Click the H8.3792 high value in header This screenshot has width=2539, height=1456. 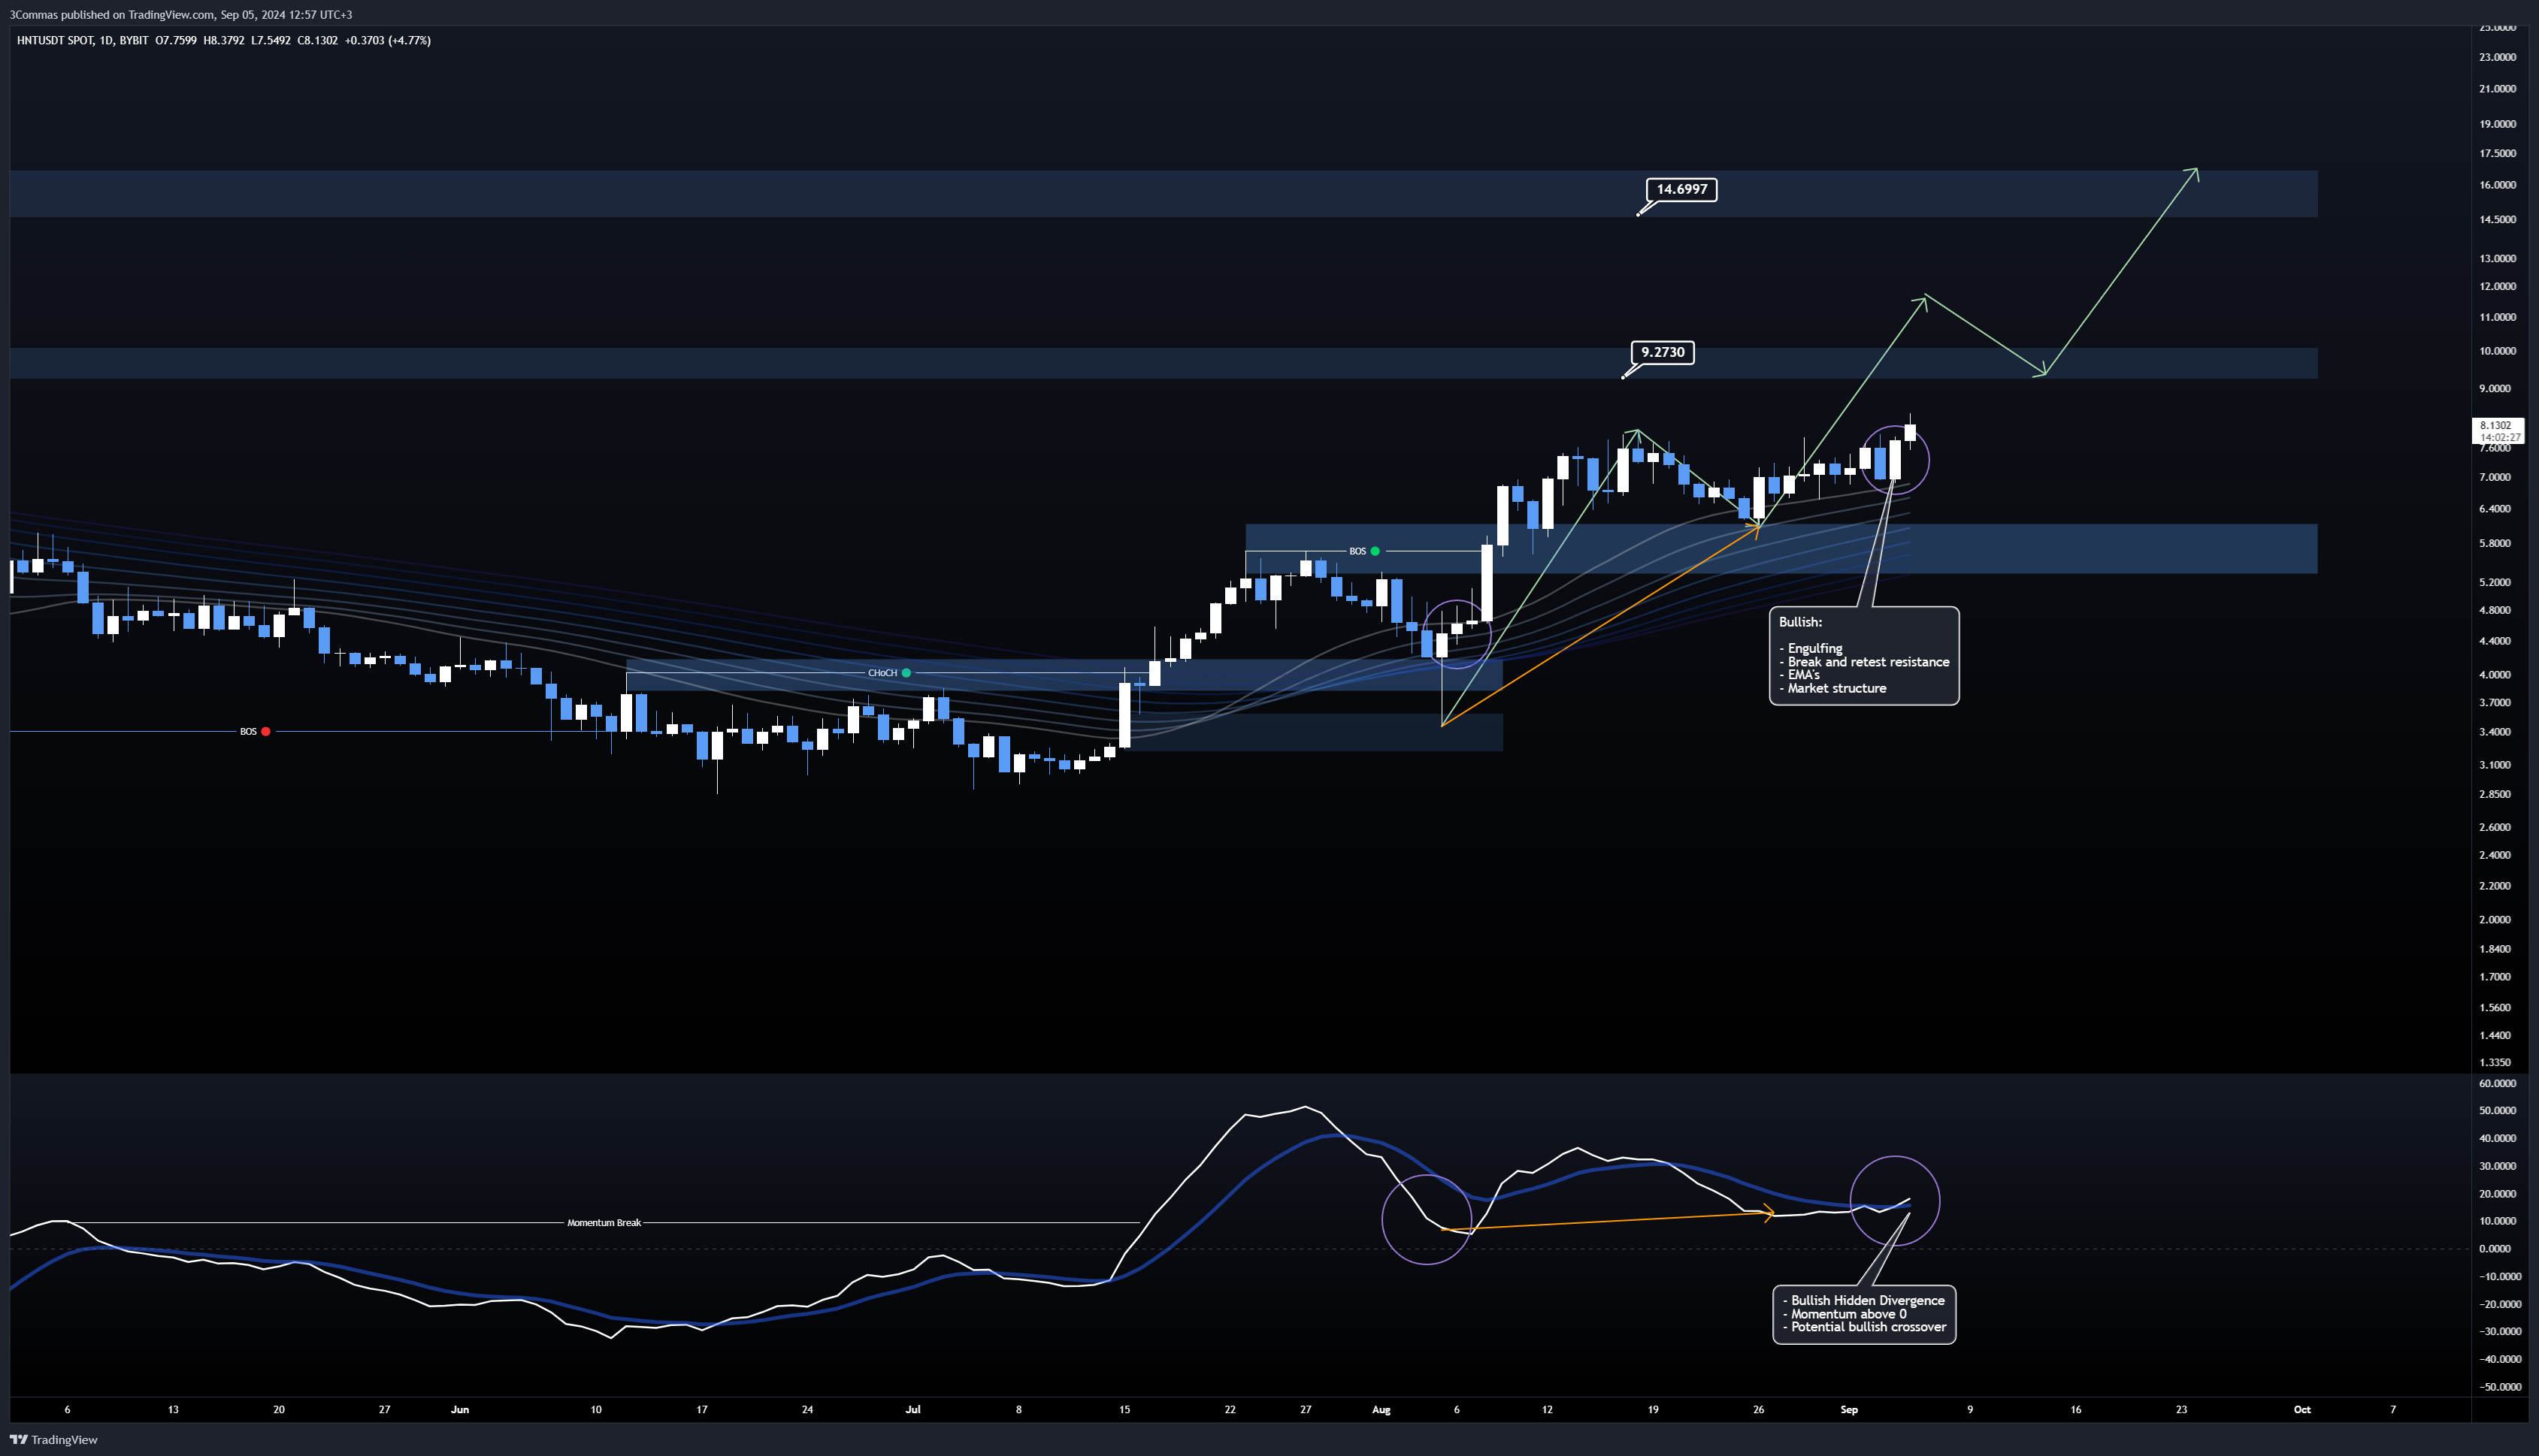[x=223, y=41]
